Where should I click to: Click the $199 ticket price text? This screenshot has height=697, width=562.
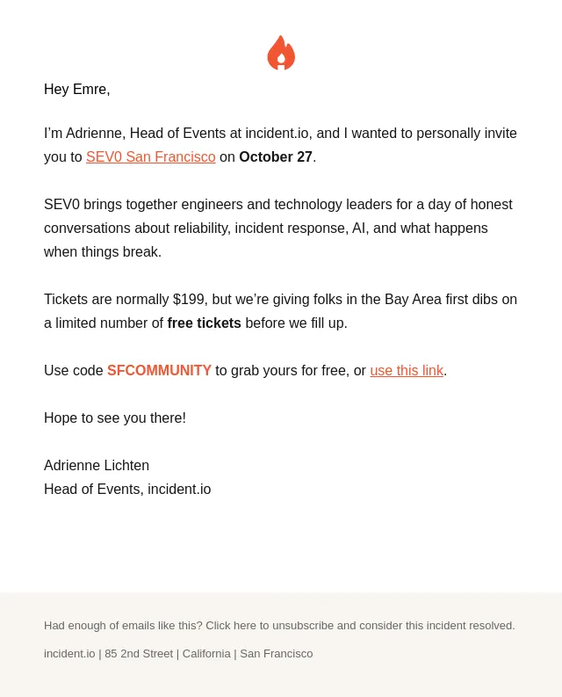(188, 299)
